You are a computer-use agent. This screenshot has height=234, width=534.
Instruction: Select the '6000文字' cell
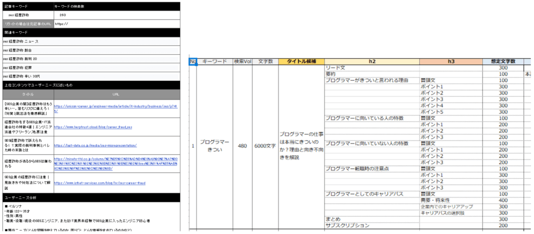pos(265,146)
